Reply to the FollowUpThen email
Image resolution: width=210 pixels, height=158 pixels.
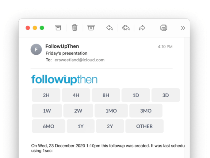click(x=109, y=28)
